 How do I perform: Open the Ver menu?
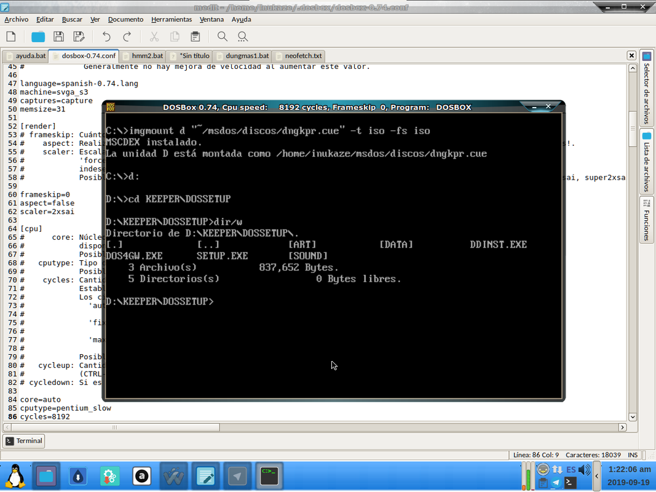click(95, 19)
